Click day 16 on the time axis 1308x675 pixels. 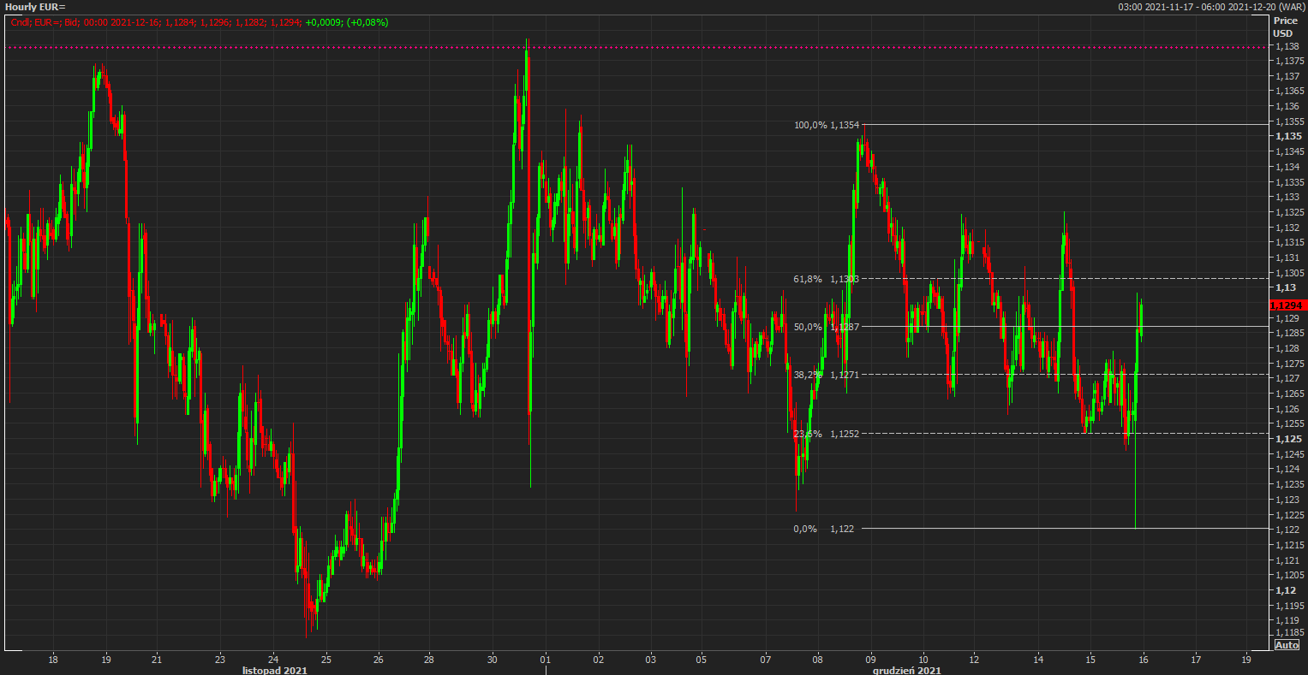[x=1144, y=660]
